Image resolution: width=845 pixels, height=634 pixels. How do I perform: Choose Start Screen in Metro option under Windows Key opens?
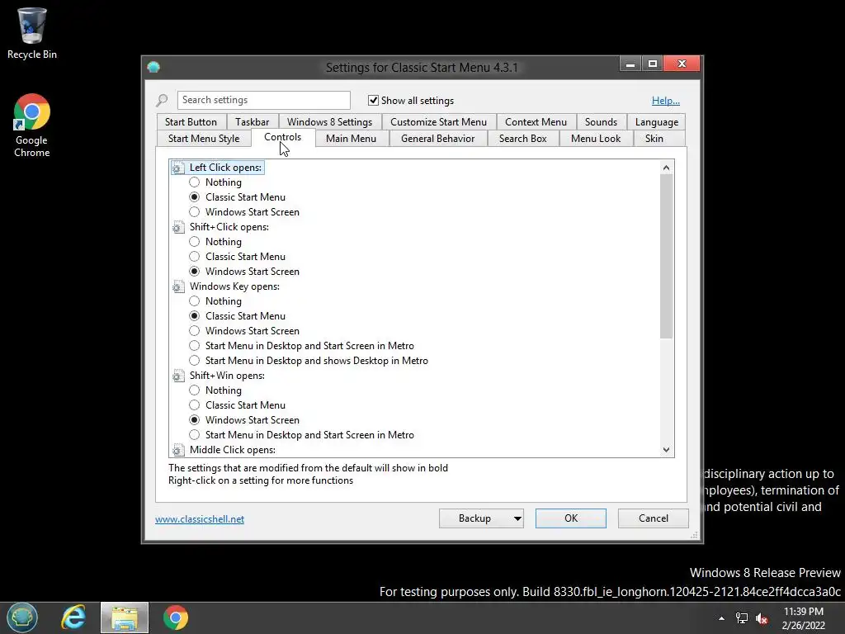tap(195, 346)
